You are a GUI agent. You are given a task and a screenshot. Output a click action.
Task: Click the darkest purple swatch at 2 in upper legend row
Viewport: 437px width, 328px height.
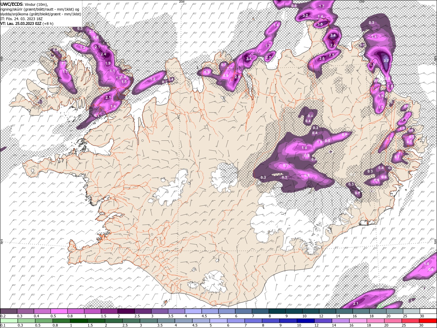pos(126,311)
